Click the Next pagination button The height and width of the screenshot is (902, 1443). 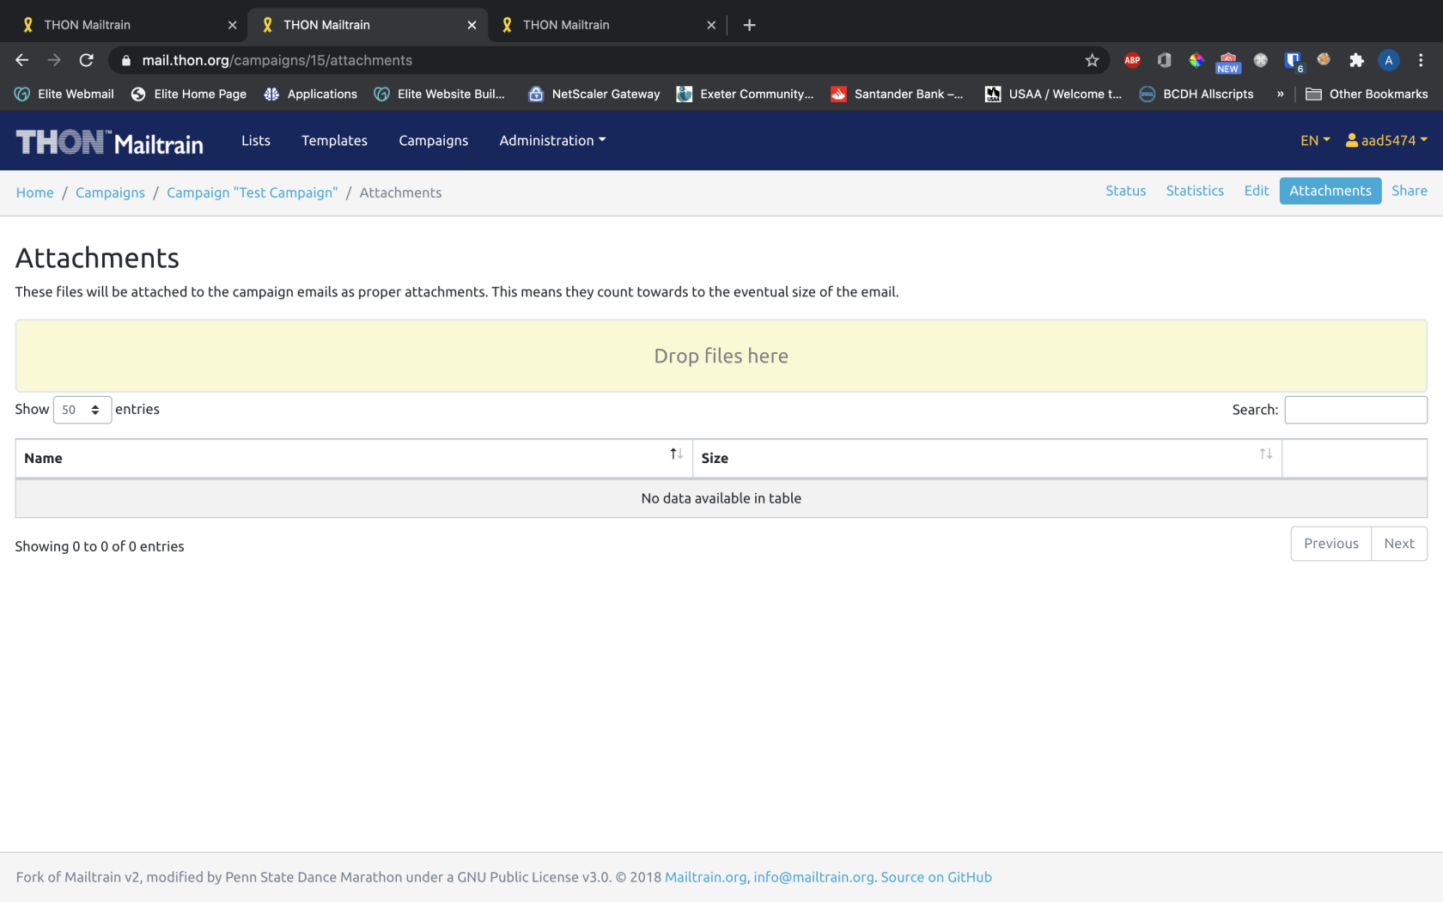pyautogui.click(x=1399, y=544)
